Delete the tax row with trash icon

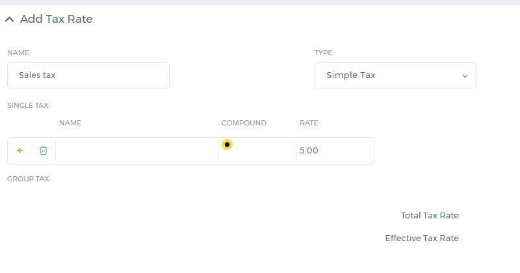click(44, 151)
